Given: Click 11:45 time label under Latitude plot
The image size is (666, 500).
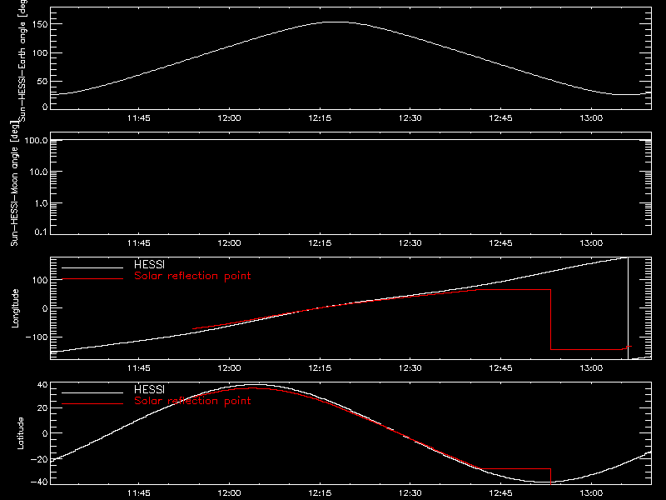Looking at the screenshot, I should 138,493.
